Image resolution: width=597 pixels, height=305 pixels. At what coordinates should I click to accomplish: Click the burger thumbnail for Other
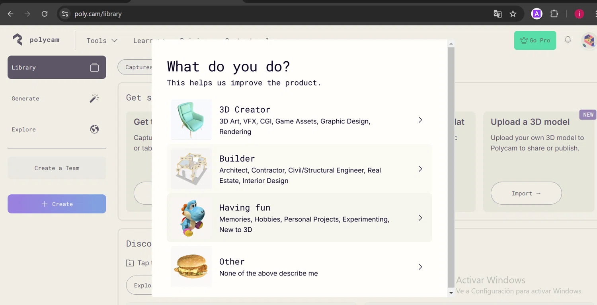[191, 267]
